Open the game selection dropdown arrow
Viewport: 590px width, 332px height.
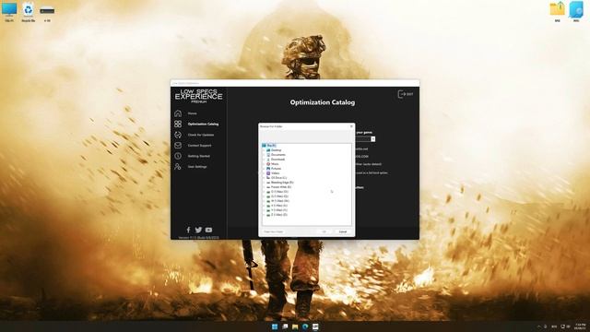372,139
